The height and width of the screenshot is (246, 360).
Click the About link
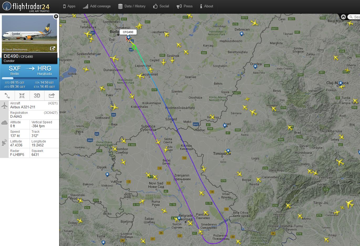(207, 6)
